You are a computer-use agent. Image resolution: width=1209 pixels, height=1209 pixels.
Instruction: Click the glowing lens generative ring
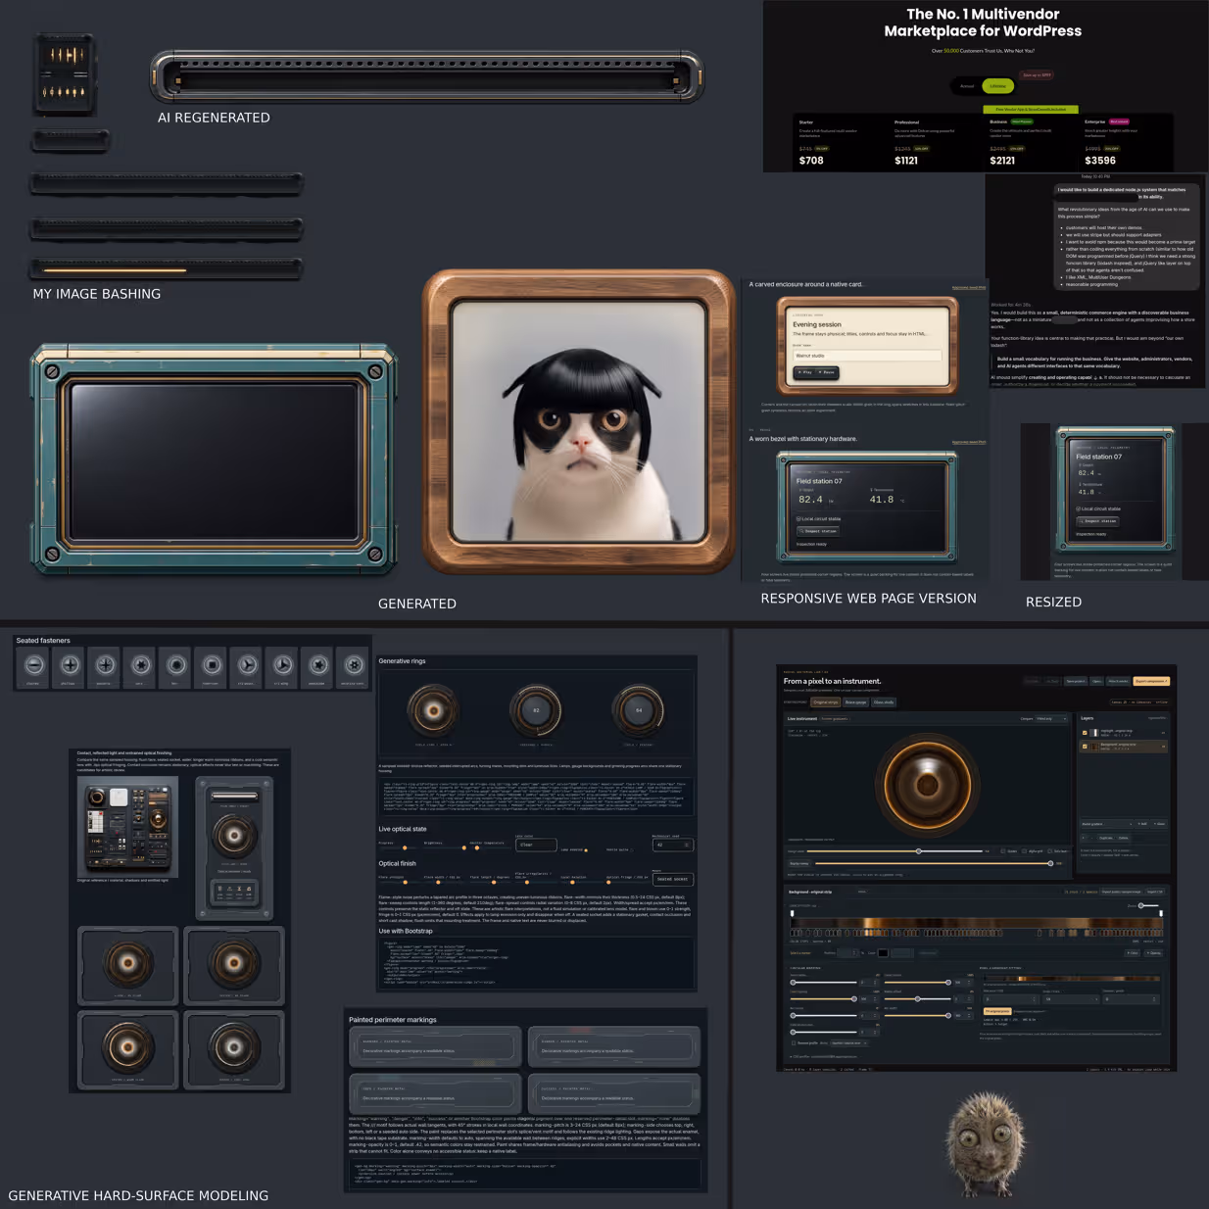tap(433, 710)
